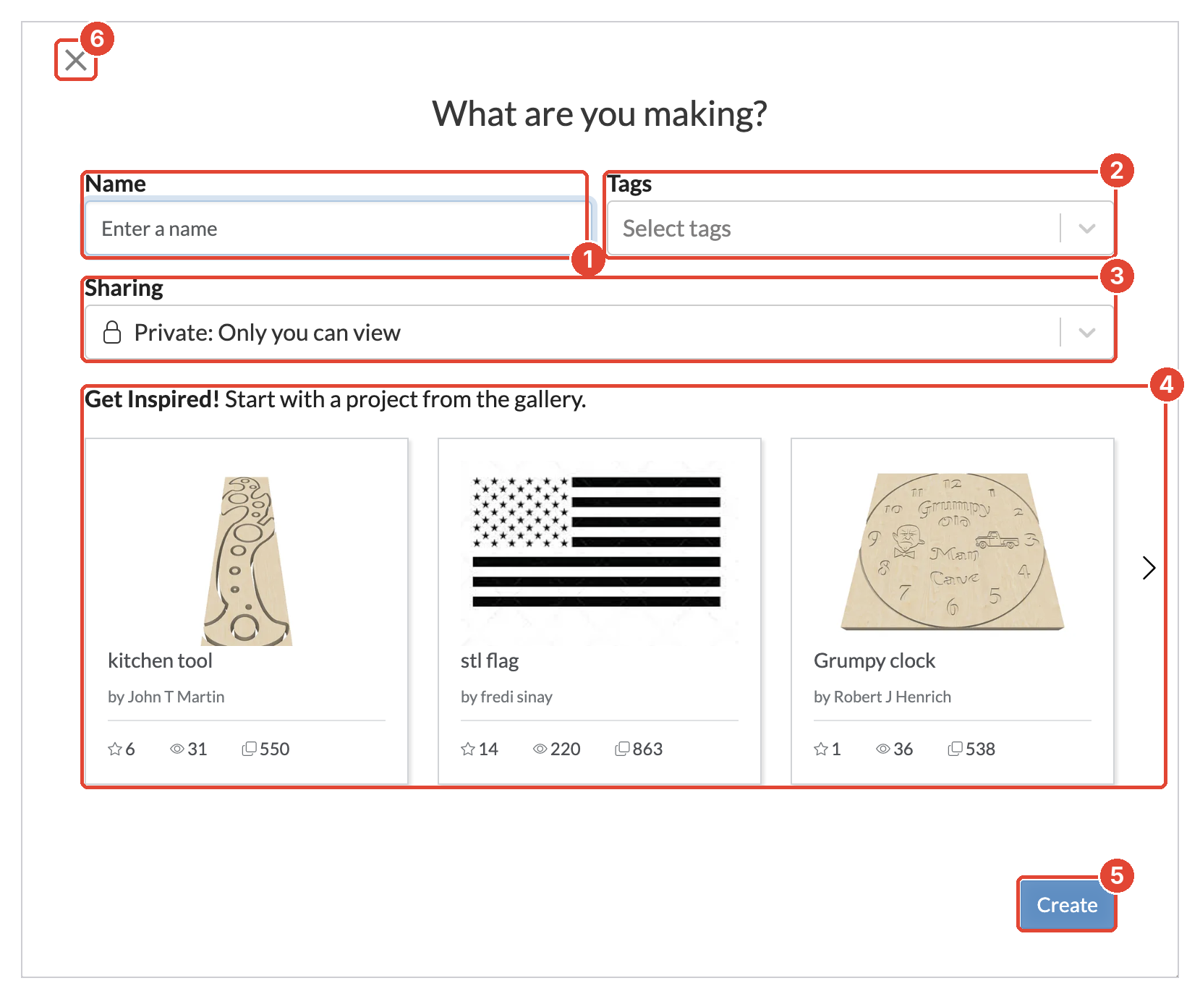The height and width of the screenshot is (999, 1200).
Task: Click the copies icon on stl flag card
Action: 622,749
